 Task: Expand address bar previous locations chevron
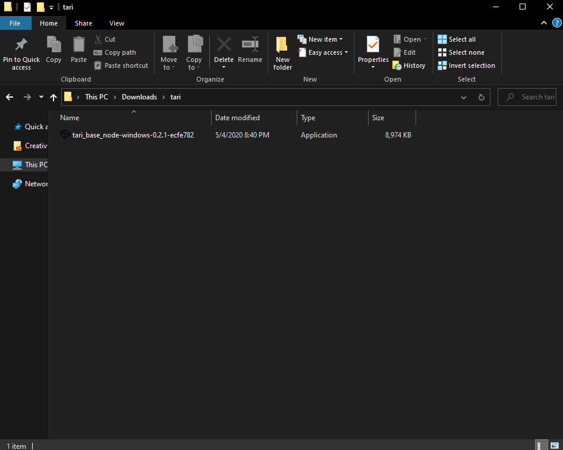point(464,97)
